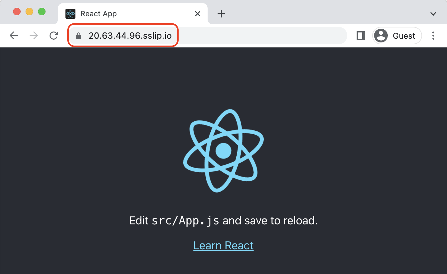Image resolution: width=447 pixels, height=274 pixels.
Task: Click the empty area of address bar
Action: 262,36
